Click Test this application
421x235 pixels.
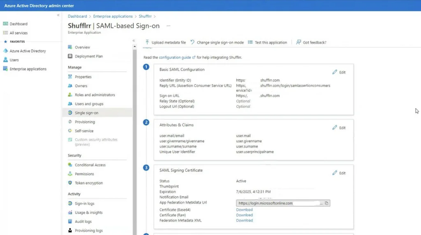click(267, 42)
